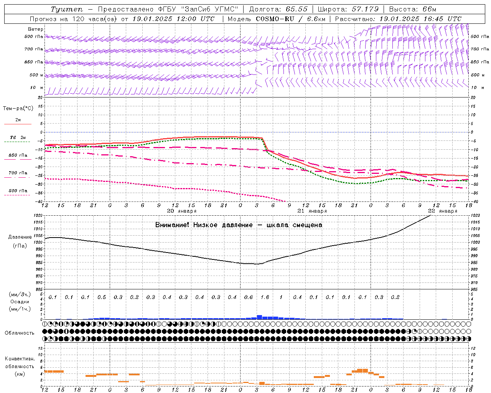Click the solid legend line under 2м
This screenshot has width=491, height=393.
(18, 124)
